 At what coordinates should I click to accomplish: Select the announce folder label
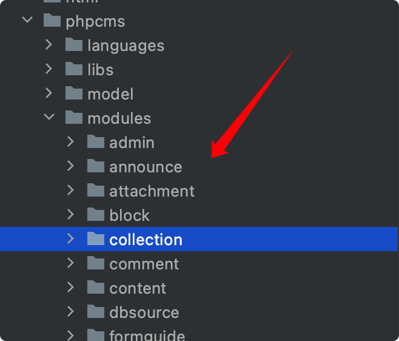tap(146, 167)
